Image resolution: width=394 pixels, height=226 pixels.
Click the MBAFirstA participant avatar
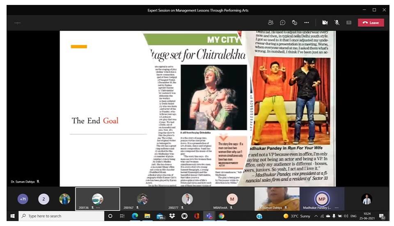point(232,199)
